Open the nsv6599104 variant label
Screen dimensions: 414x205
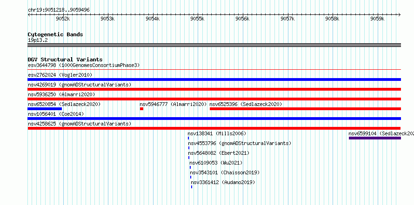tap(381, 133)
